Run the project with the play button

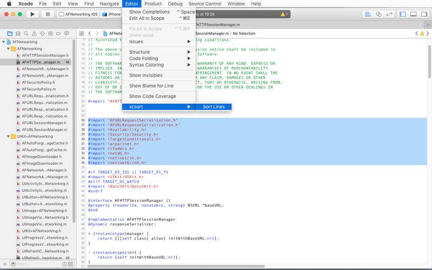(x=32, y=14)
